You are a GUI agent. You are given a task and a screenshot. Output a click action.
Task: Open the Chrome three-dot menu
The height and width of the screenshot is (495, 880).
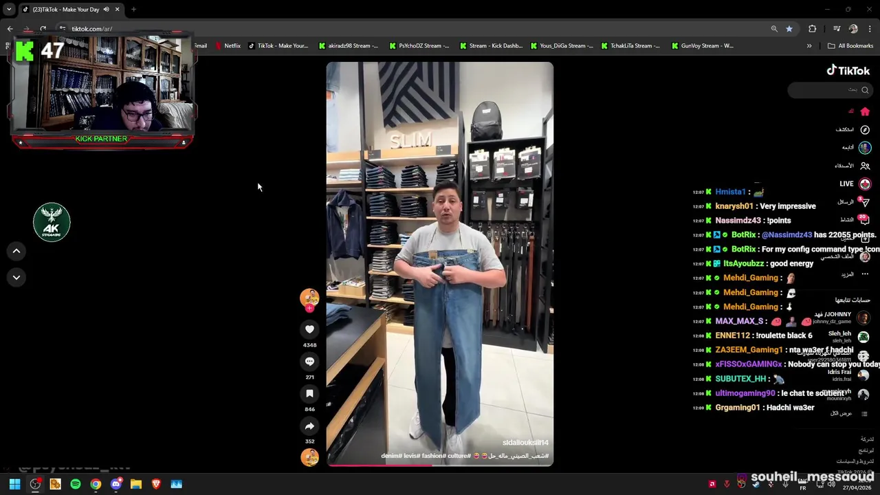[870, 29]
